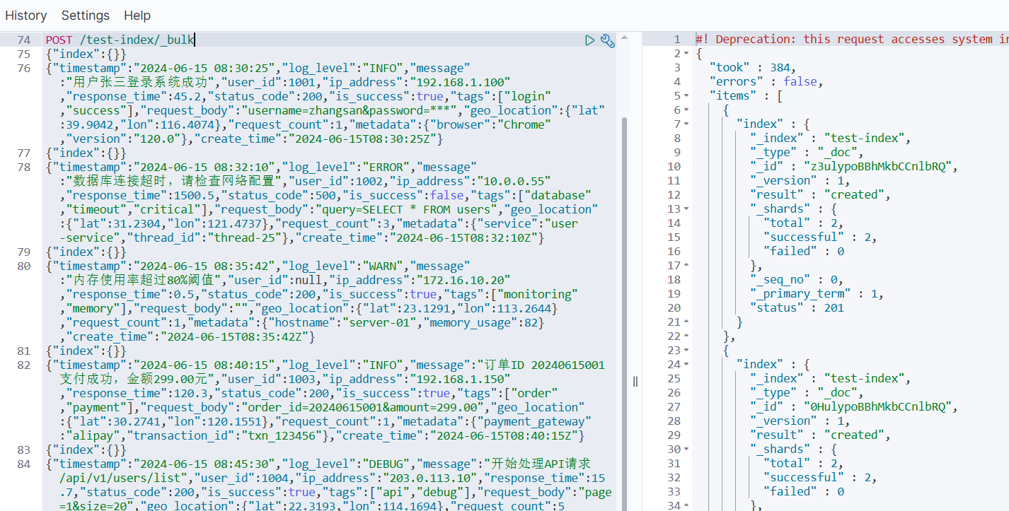This screenshot has width=1009, height=511.
Task: Grab the panel resizer handle between editors
Action: [x=635, y=382]
